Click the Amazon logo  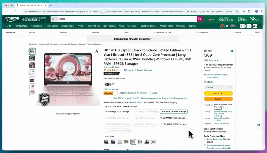(x=12, y=19)
